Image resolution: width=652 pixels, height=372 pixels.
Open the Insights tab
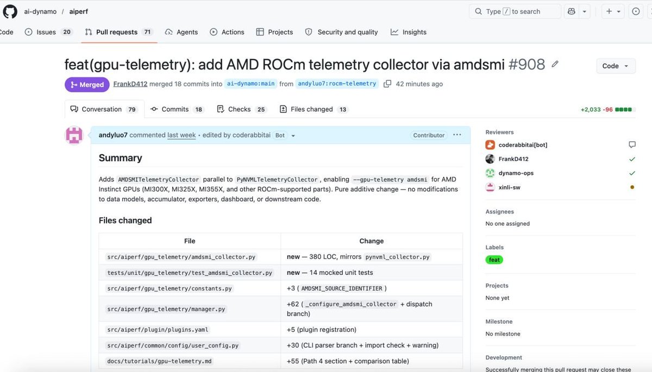coord(409,32)
